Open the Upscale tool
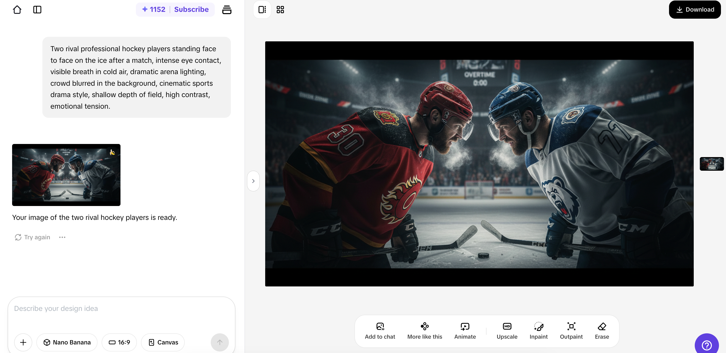The image size is (726, 353). pyautogui.click(x=507, y=331)
